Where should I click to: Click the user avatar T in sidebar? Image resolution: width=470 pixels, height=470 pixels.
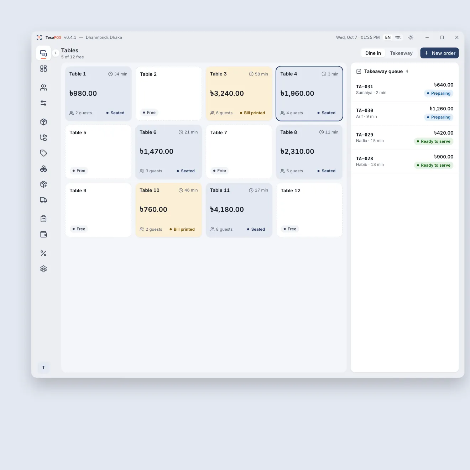tap(43, 367)
